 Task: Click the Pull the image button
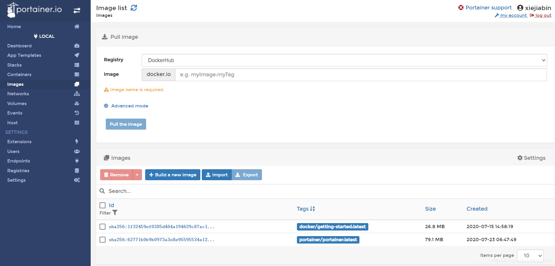126,124
